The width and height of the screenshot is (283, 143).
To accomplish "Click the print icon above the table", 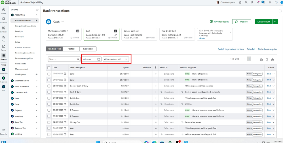I will click(x=261, y=60).
